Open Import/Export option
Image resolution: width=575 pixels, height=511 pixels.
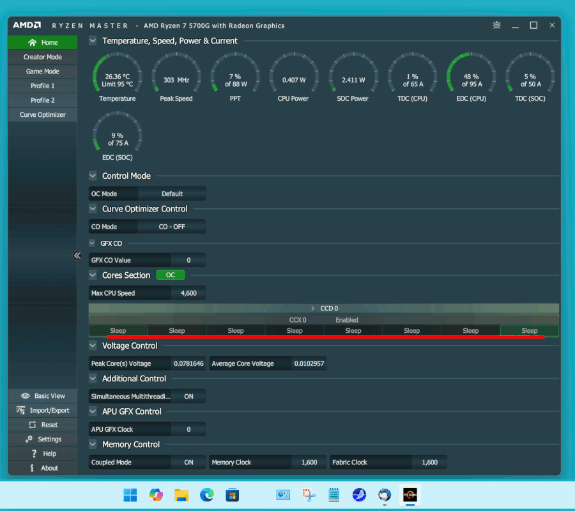(x=43, y=410)
